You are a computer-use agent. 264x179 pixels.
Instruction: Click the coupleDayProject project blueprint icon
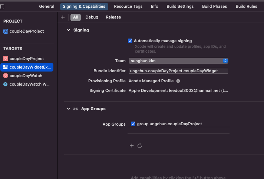click(6, 31)
